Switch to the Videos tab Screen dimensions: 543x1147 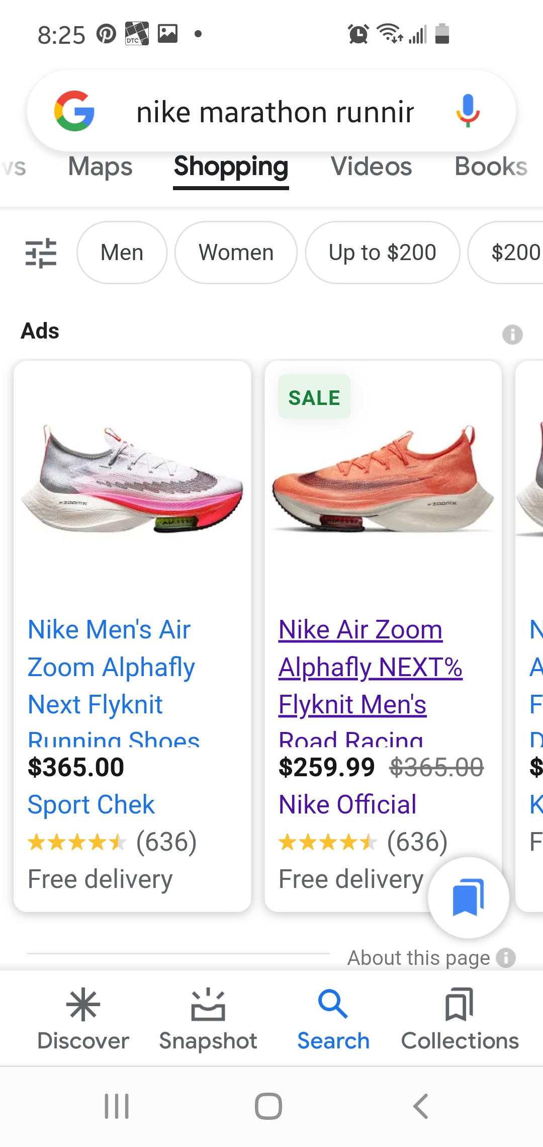(371, 167)
